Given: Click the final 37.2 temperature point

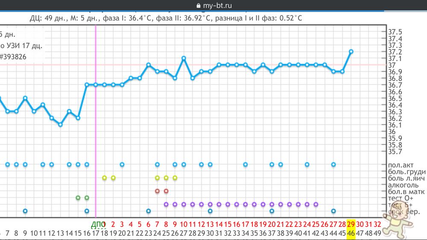Looking at the screenshot, I should [351, 51].
